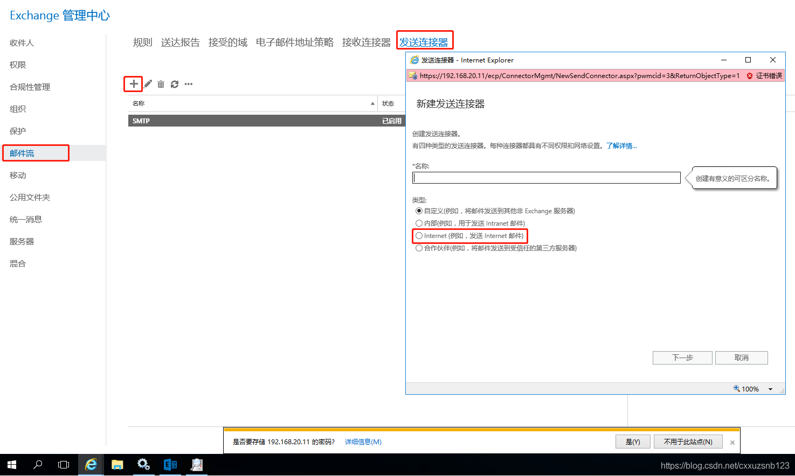This screenshot has height=476, width=795.
Task: Open the Exchange app icon on taskbar
Action: (170, 465)
